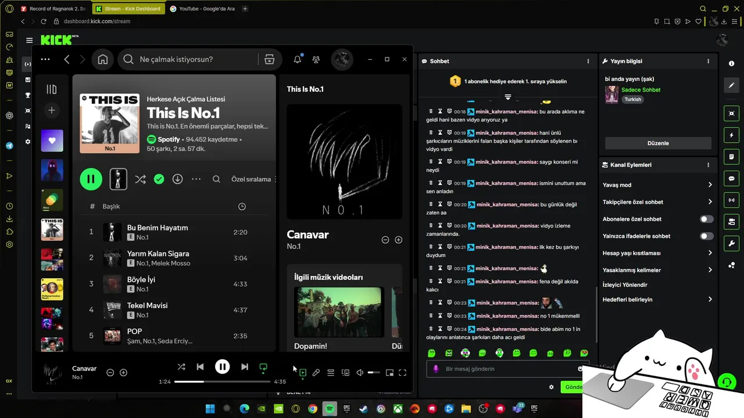Toggle smart shuffle next to playlist play button

coord(140,179)
